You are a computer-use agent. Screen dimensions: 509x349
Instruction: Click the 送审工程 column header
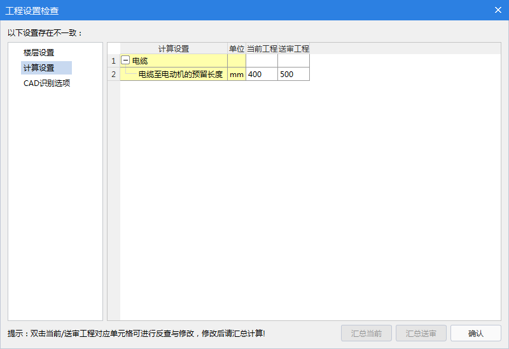click(293, 49)
